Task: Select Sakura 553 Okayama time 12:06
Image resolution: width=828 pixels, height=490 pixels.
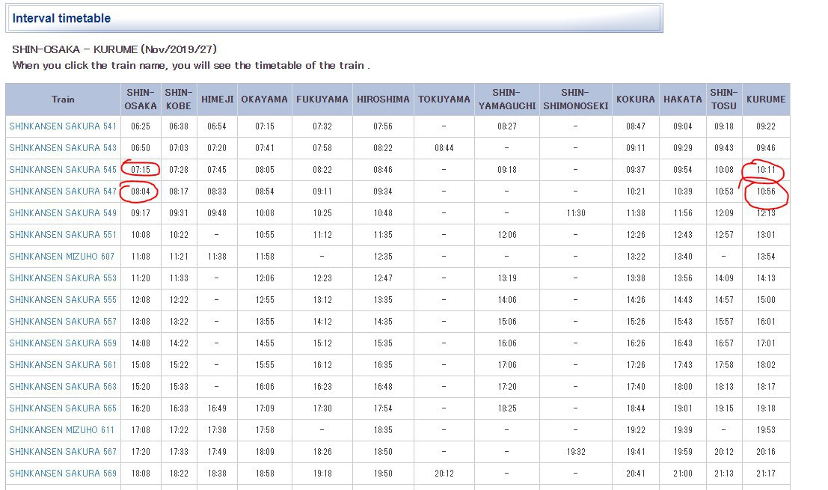Action: (x=265, y=278)
